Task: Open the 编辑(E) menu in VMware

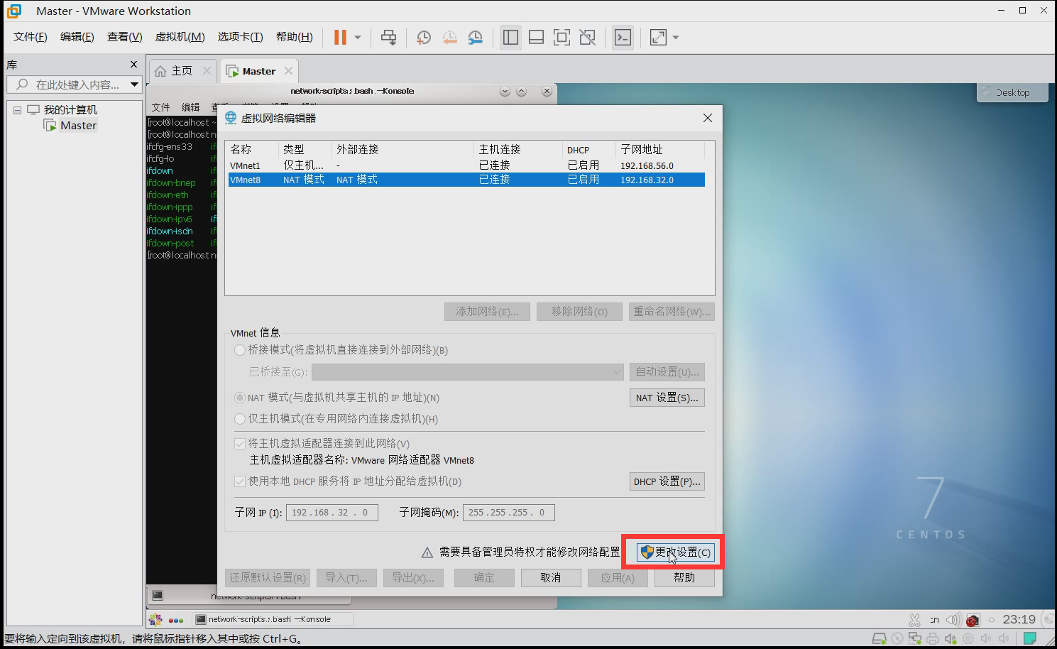Action: pos(77,37)
